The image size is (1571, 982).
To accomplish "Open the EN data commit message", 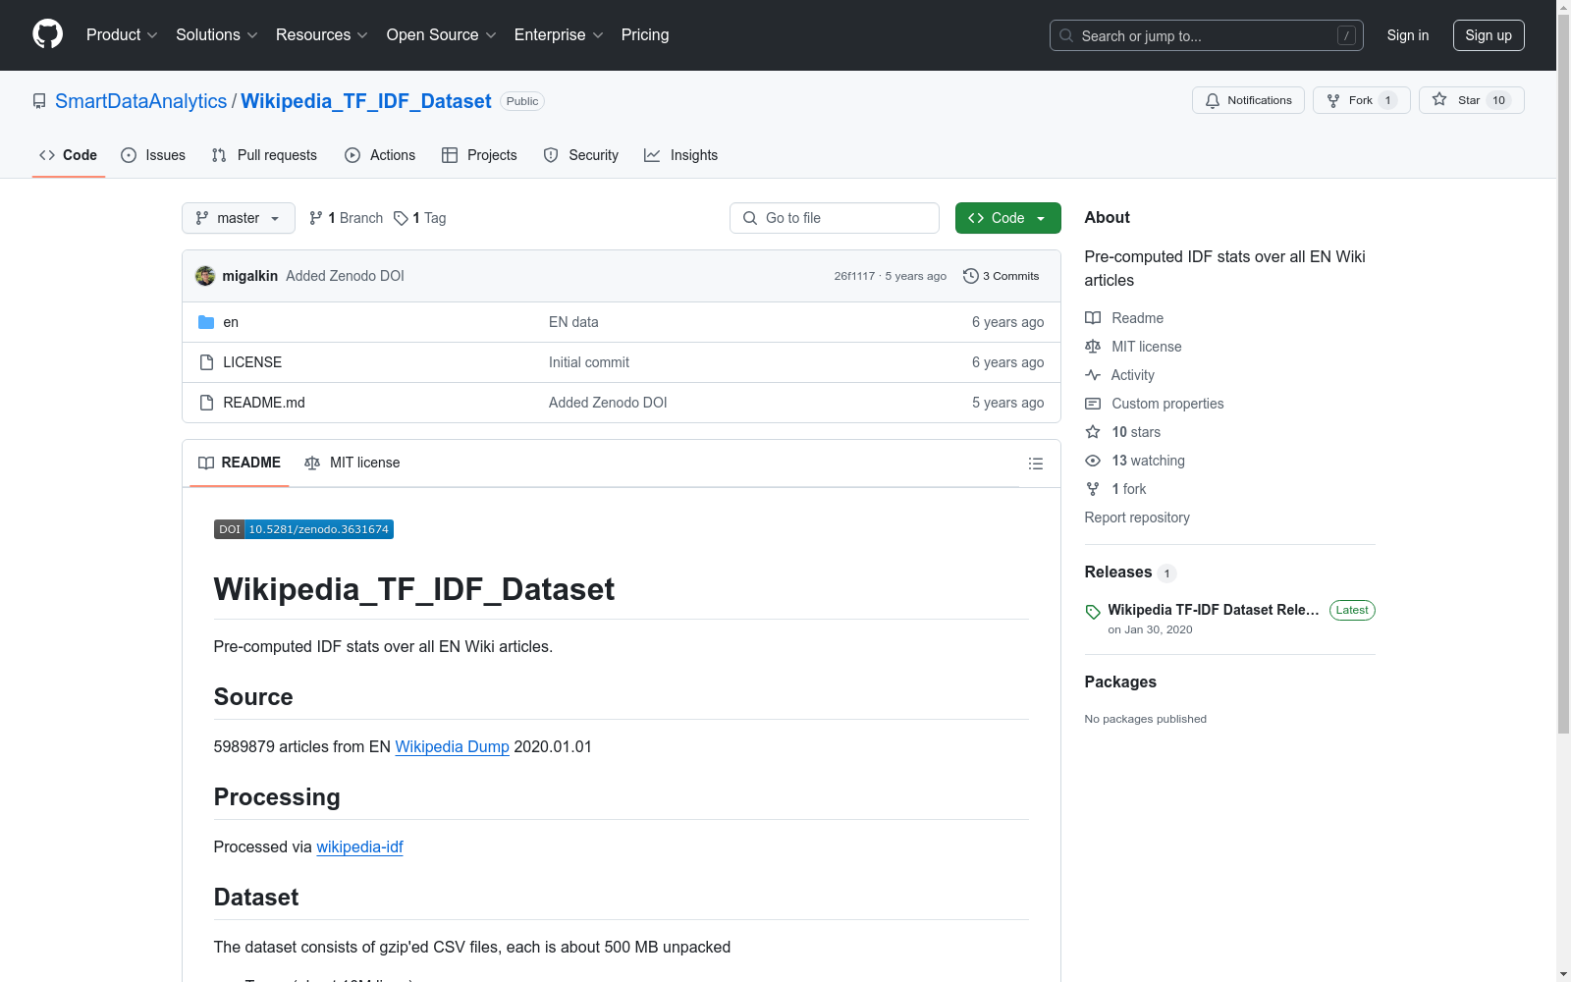I will click(x=573, y=322).
